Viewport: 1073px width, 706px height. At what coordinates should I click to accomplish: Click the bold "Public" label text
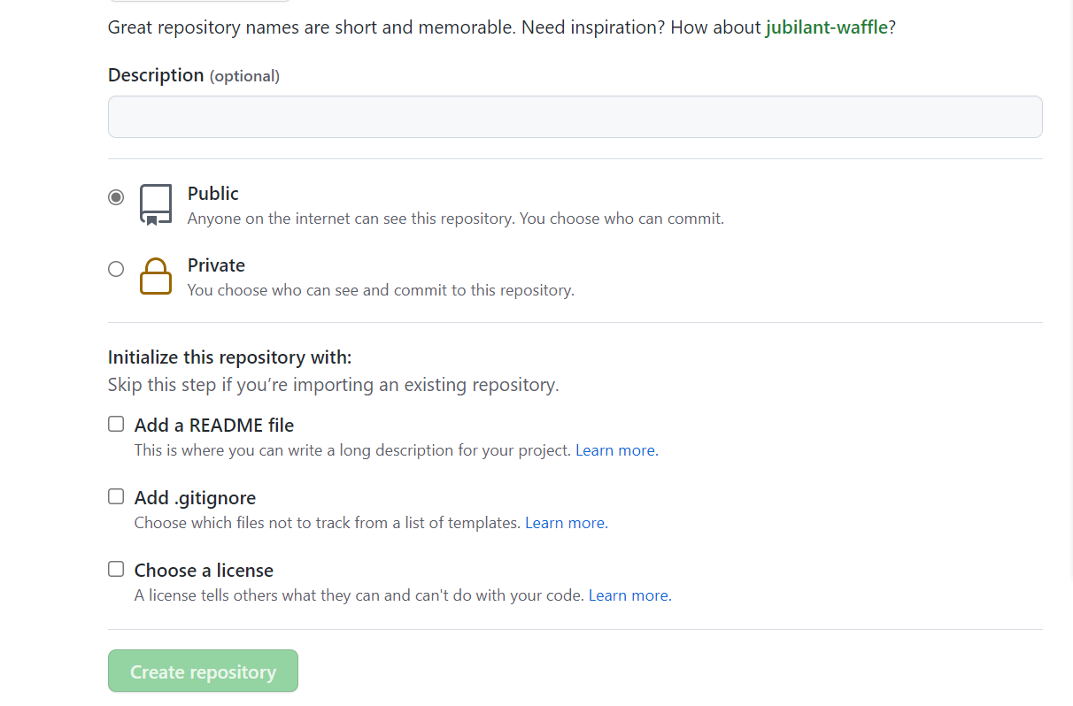[x=213, y=194]
